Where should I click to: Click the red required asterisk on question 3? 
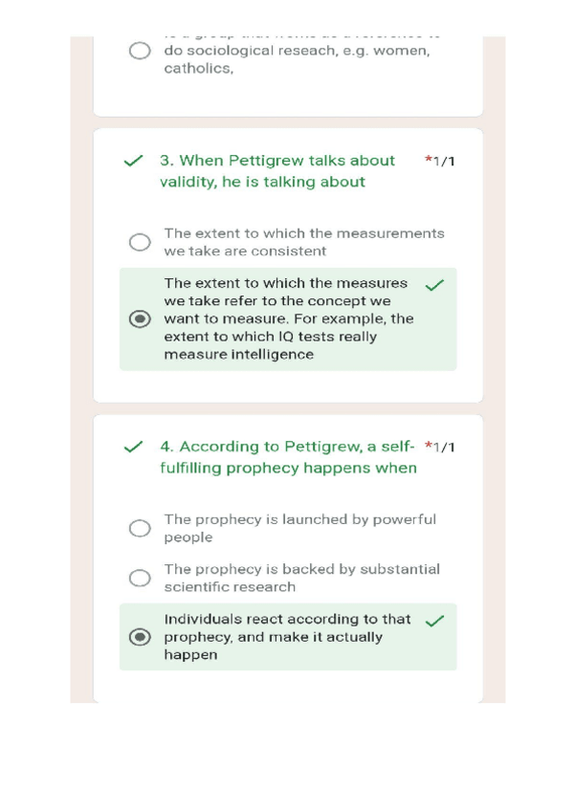click(428, 161)
